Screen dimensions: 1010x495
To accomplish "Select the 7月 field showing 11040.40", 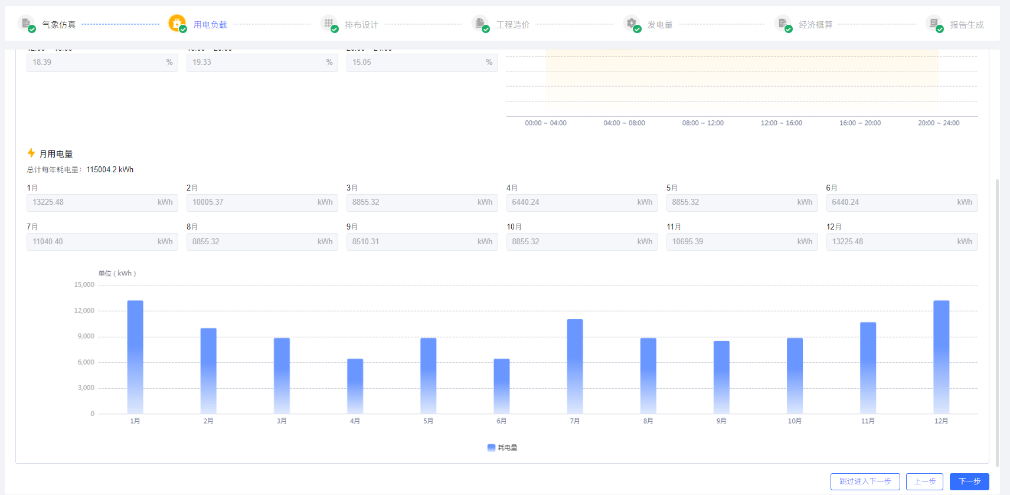I will pos(102,242).
